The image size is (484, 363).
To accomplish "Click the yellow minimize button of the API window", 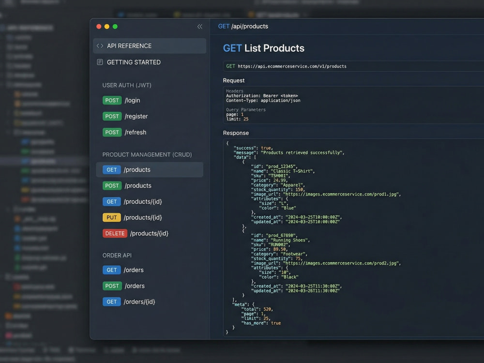I will coord(107,27).
